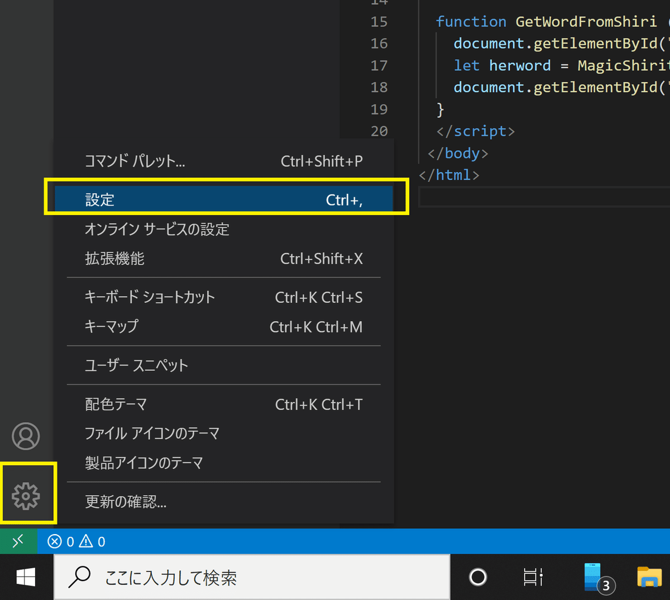Select キーボード ショートカット menu item
This screenshot has height=600, width=670.
223,297
